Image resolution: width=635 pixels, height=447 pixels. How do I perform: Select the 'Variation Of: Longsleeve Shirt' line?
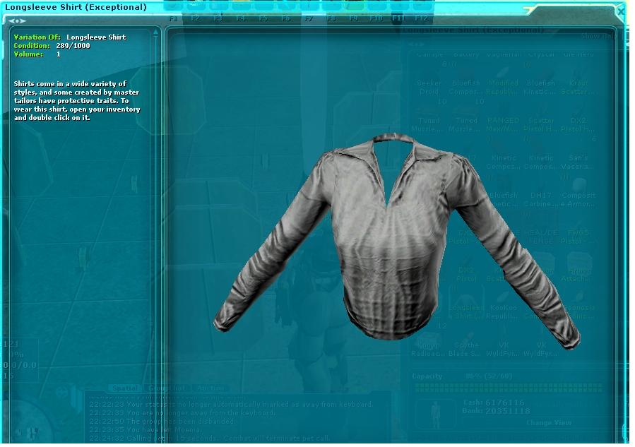(70, 37)
